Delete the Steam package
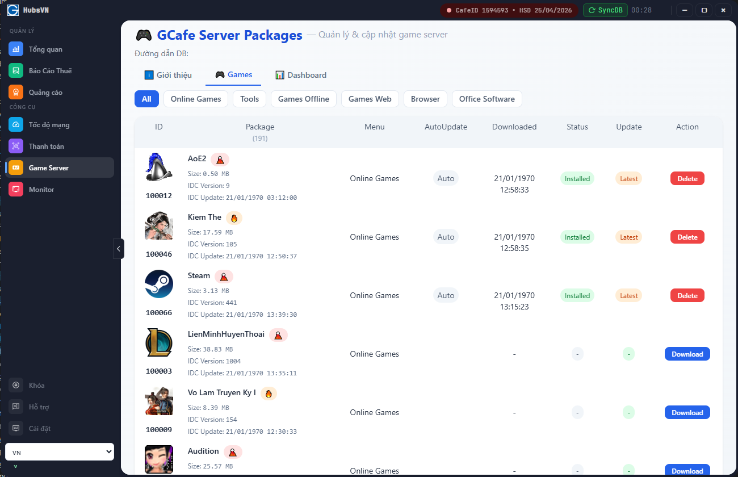 (x=687, y=295)
